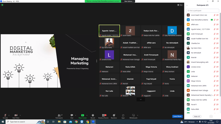
Task: Show hidden system tray icons
Action: tap(197, 122)
